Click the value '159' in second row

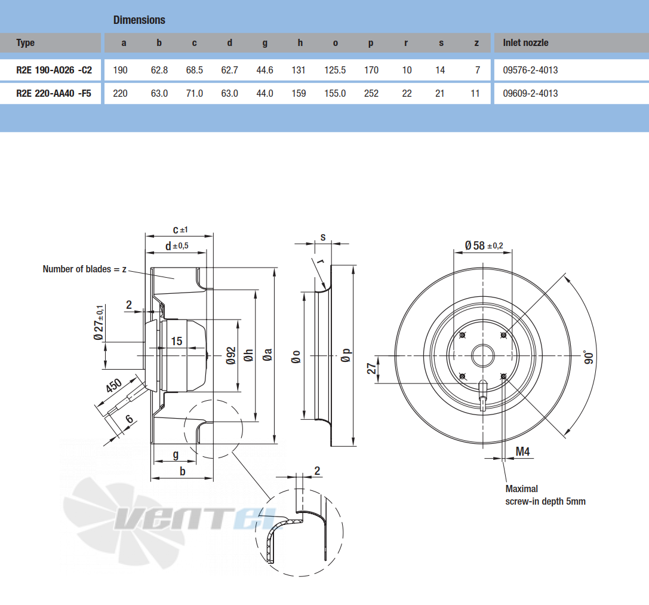tap(299, 93)
